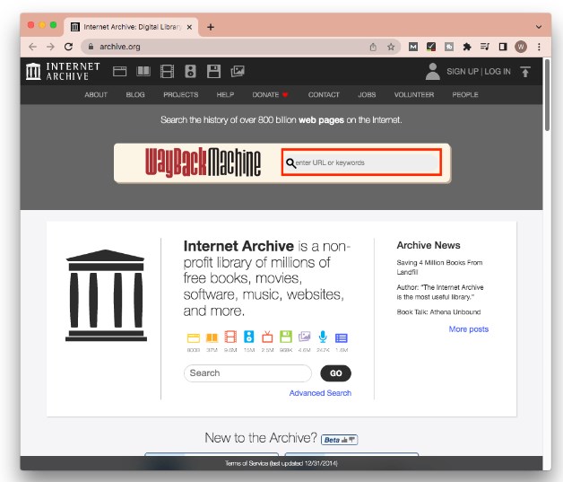Open the Internet Archive most useful library post
563x482 pixels.
pyautogui.click(x=440, y=292)
